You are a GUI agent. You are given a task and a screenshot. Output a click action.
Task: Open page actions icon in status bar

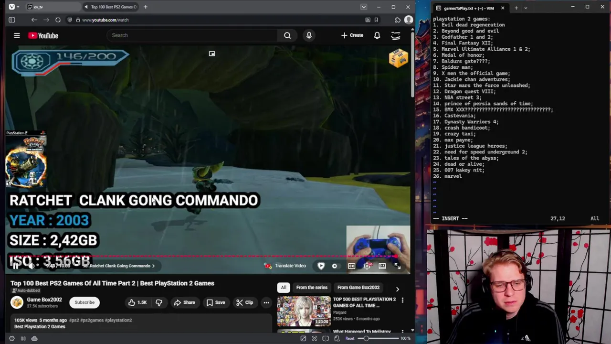[x=337, y=338]
